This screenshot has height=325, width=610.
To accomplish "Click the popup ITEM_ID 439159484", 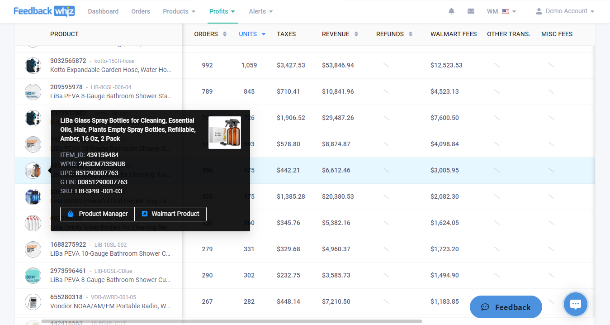I will tap(103, 155).
